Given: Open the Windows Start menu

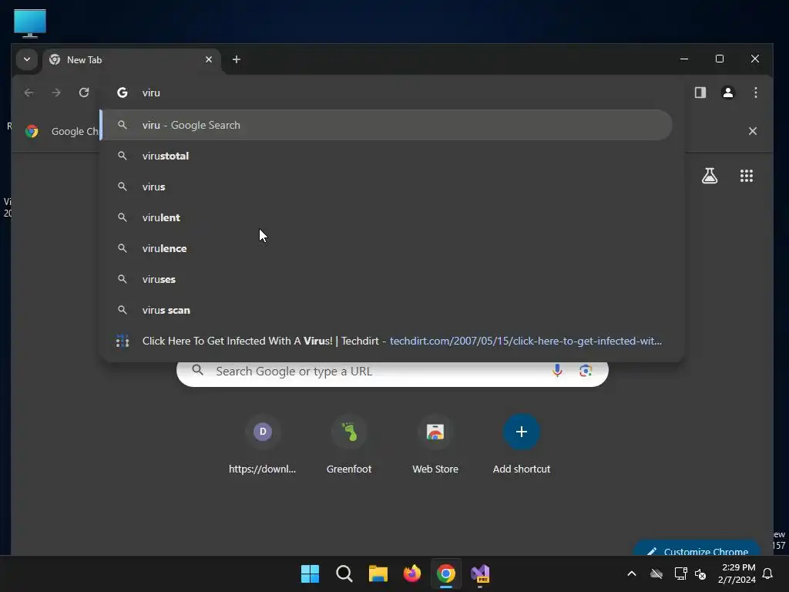Looking at the screenshot, I should (x=310, y=573).
